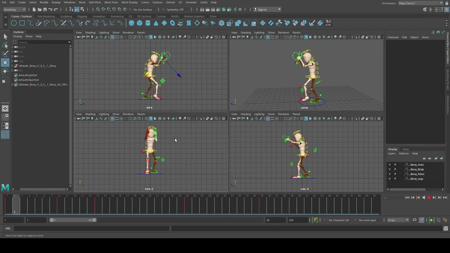Open the 24 fps playback speed dropdown
The height and width of the screenshot is (253, 450).
pos(406,220)
